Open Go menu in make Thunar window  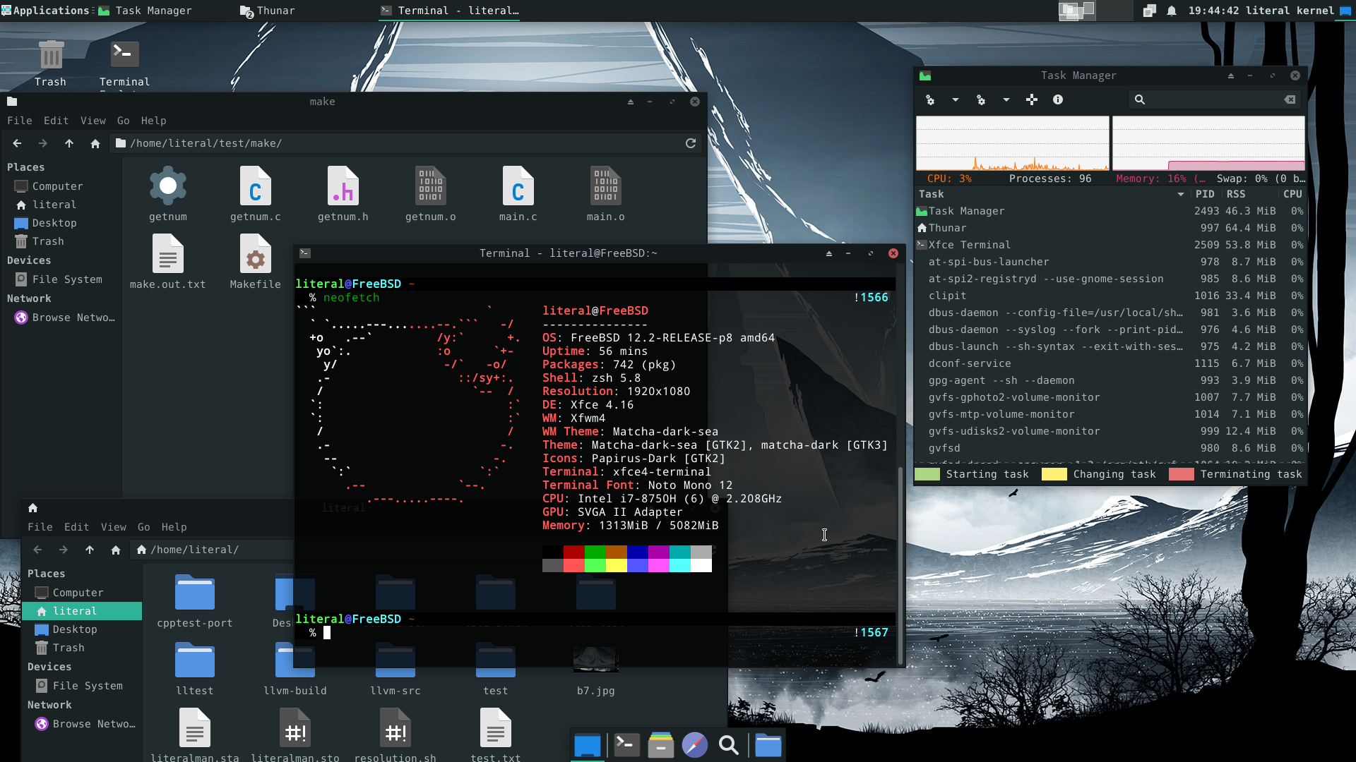(x=124, y=121)
